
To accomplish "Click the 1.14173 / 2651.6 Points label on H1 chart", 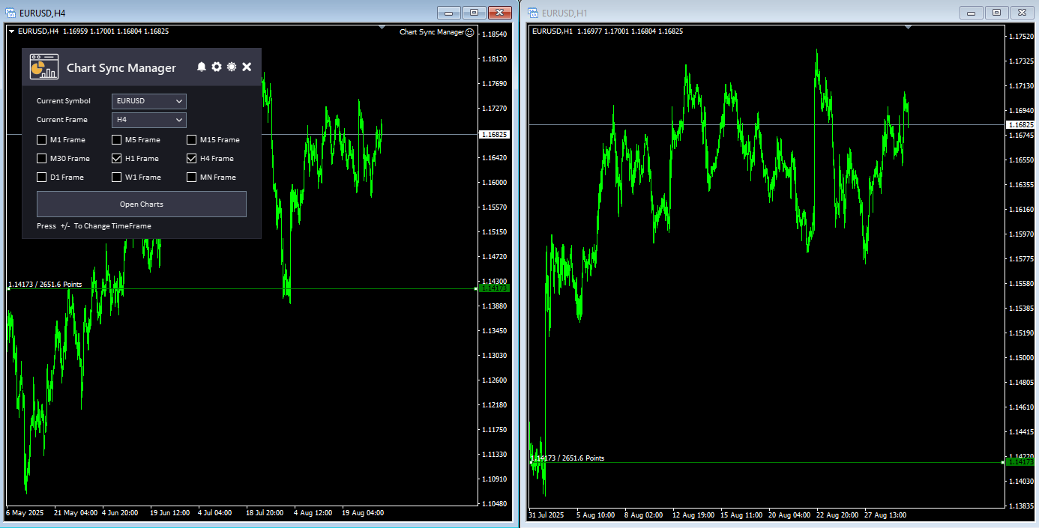I will click(567, 458).
